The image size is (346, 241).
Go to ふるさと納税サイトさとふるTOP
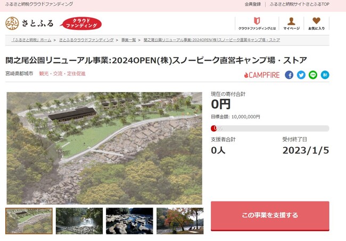pos(300,4)
